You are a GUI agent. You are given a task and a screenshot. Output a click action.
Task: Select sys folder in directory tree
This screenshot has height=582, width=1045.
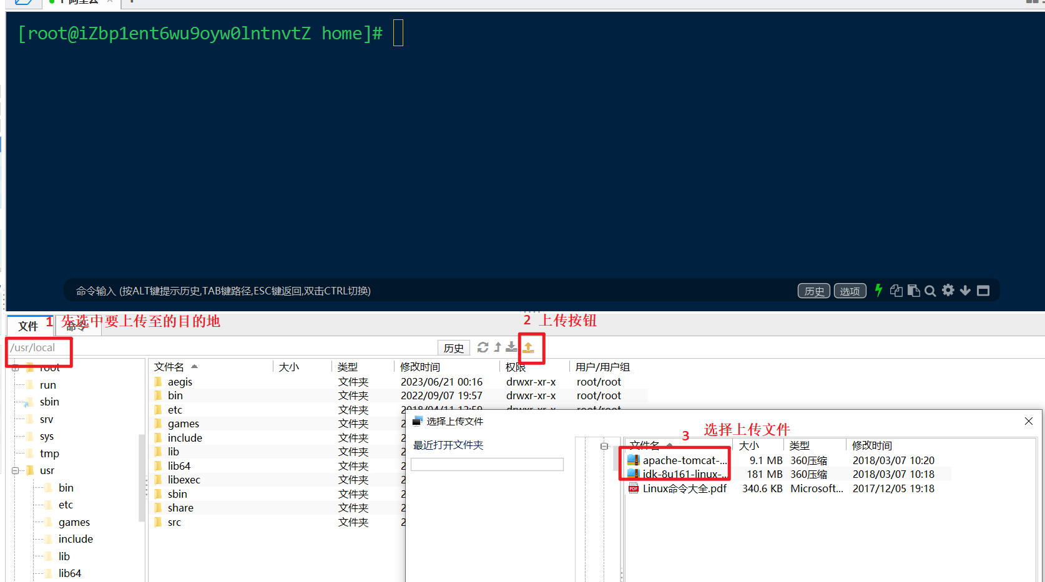click(x=46, y=436)
